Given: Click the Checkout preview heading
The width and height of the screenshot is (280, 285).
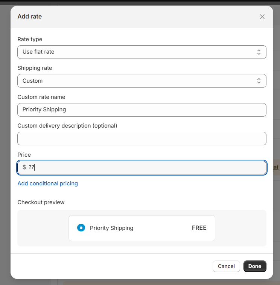Looking at the screenshot, I should (x=41, y=202).
